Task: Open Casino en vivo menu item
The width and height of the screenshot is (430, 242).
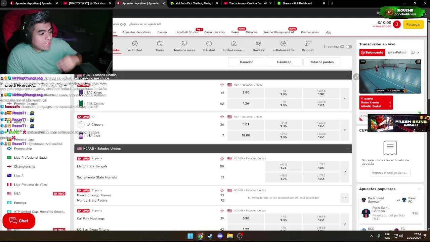Action: coord(214,32)
